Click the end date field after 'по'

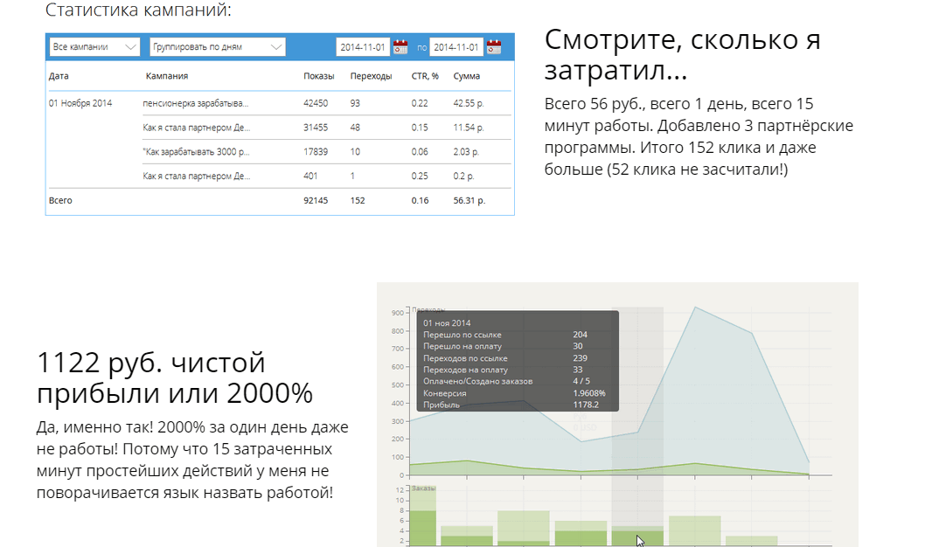click(456, 47)
